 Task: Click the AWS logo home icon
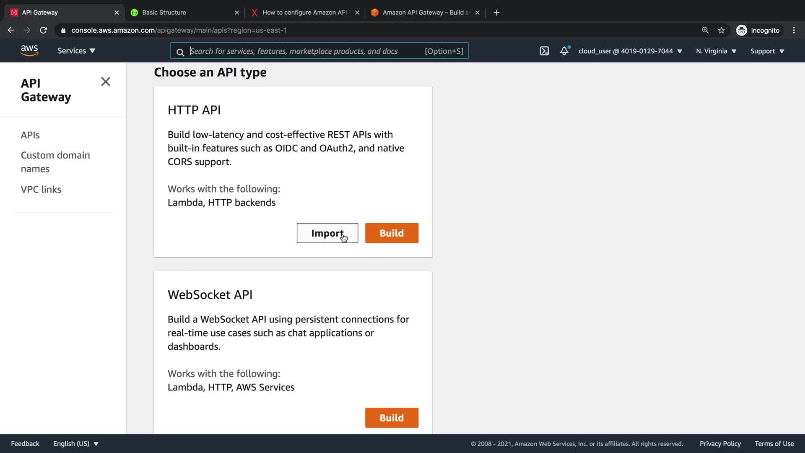coord(29,51)
